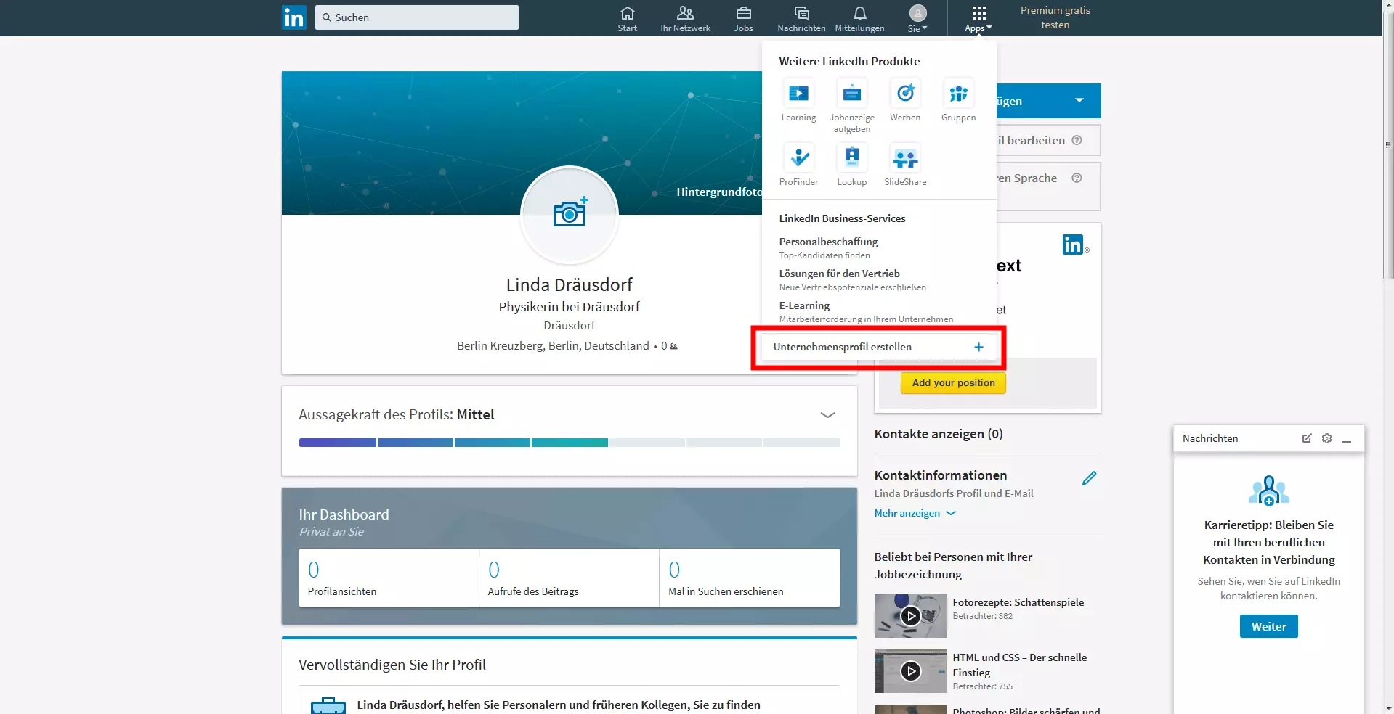The height and width of the screenshot is (714, 1394).
Task: Click the page vertical scrollbar
Action: [x=1388, y=145]
